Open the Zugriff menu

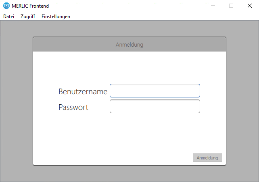point(28,17)
